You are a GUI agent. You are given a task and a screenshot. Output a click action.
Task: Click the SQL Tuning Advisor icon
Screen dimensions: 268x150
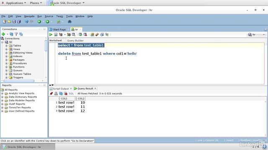74,35
